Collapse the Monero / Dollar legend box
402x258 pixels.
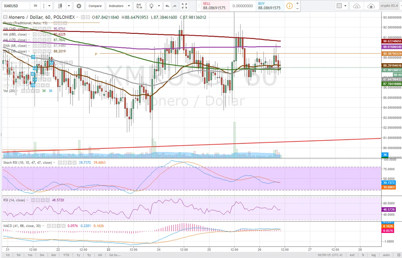tap(5, 17)
